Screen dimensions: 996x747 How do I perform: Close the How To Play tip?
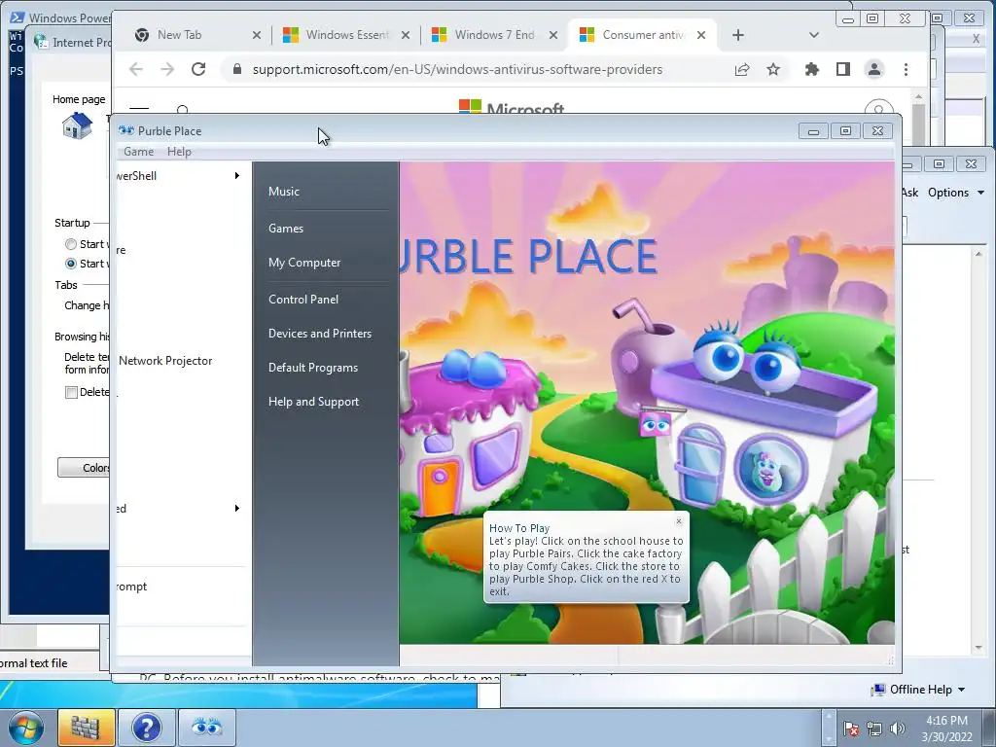coord(679,521)
